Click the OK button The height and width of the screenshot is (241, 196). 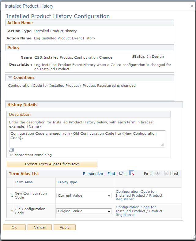point(14,227)
